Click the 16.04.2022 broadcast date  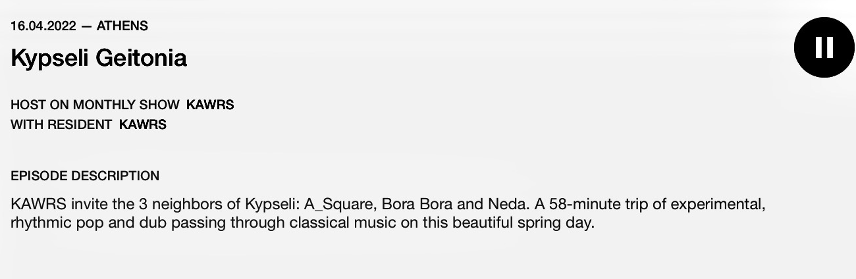tap(43, 26)
